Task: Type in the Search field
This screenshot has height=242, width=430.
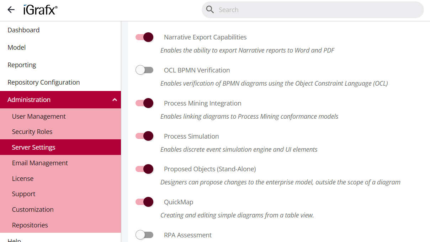Action: tap(317, 10)
